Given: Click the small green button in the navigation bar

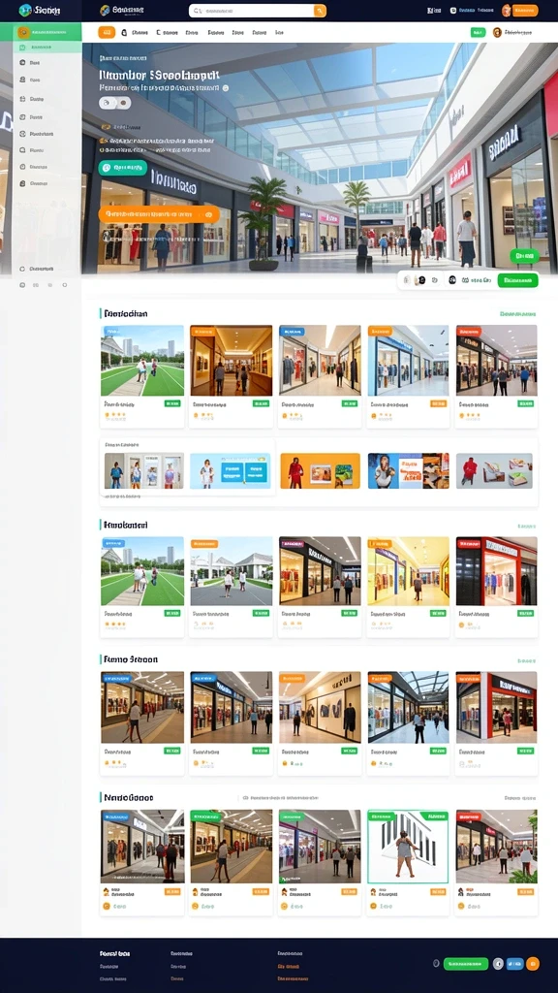Looking at the screenshot, I should [x=478, y=32].
